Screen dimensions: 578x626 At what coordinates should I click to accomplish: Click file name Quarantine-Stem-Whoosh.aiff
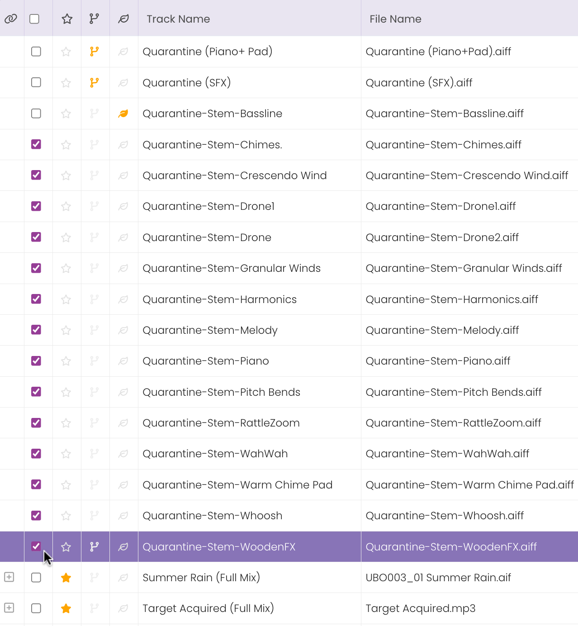[x=445, y=516]
